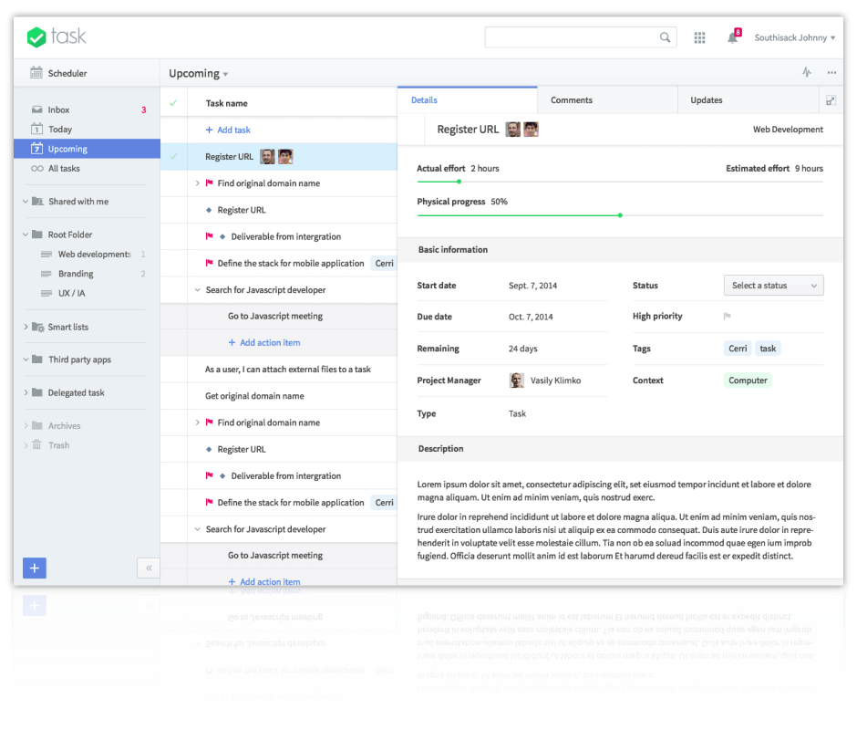857x730 pixels.
Task: Open the notifications bell
Action: (x=732, y=37)
